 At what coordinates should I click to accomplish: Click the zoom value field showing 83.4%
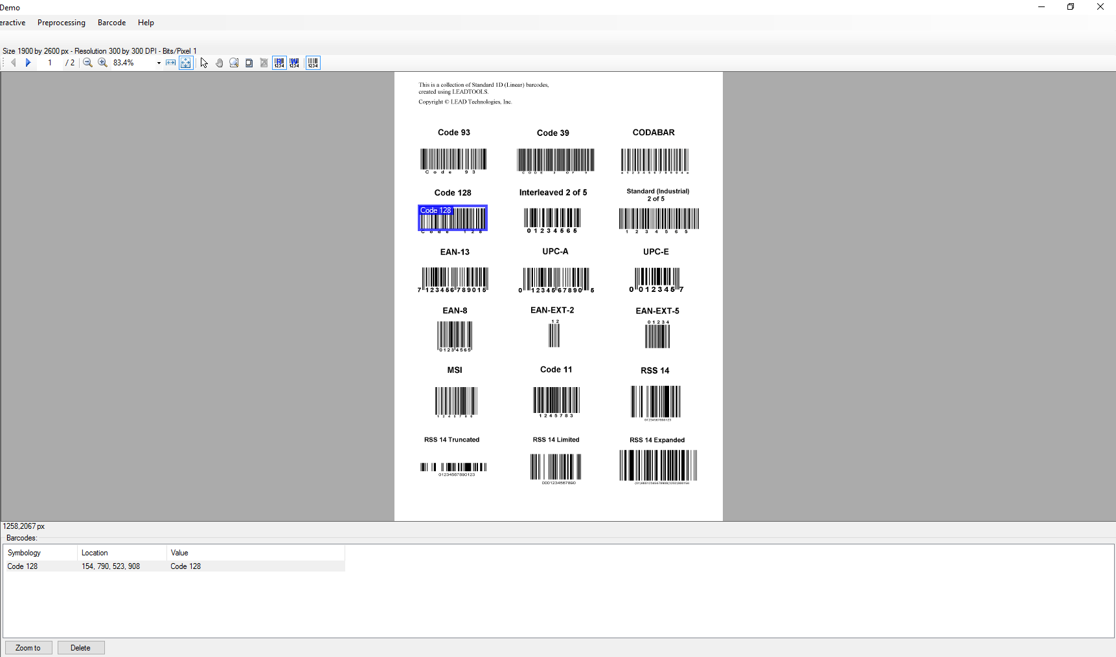click(133, 63)
